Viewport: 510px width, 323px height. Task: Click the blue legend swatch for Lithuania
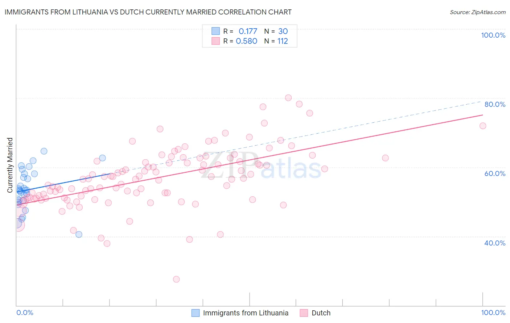pyautogui.click(x=196, y=313)
